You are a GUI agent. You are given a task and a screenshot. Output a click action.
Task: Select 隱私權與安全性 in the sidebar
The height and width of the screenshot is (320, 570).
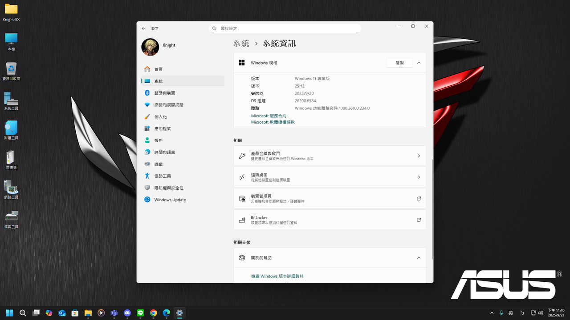point(183,188)
